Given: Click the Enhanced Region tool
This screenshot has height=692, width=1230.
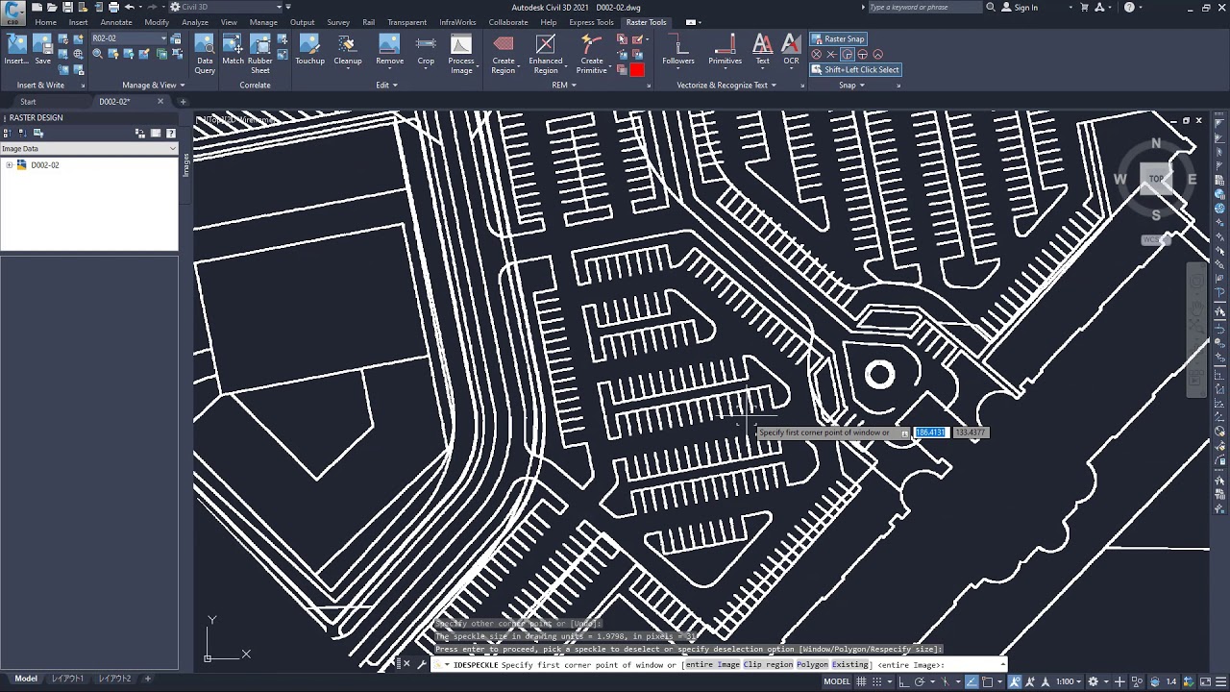Looking at the screenshot, I should [546, 54].
